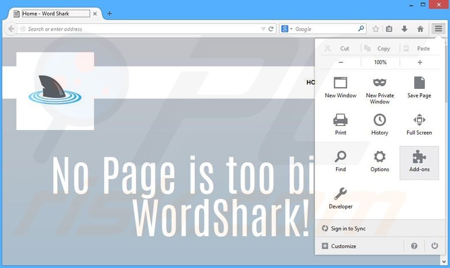
Task: Open the Help question mark icon
Action: pos(414,246)
